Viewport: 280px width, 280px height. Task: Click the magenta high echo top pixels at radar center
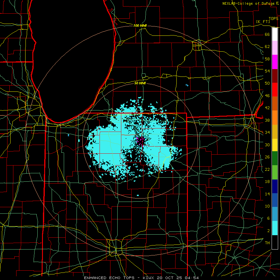[141, 141]
